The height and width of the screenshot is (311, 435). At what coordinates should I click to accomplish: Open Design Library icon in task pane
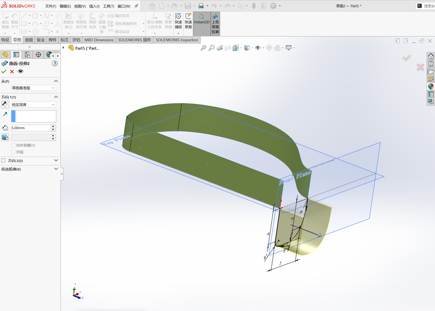tap(431, 64)
